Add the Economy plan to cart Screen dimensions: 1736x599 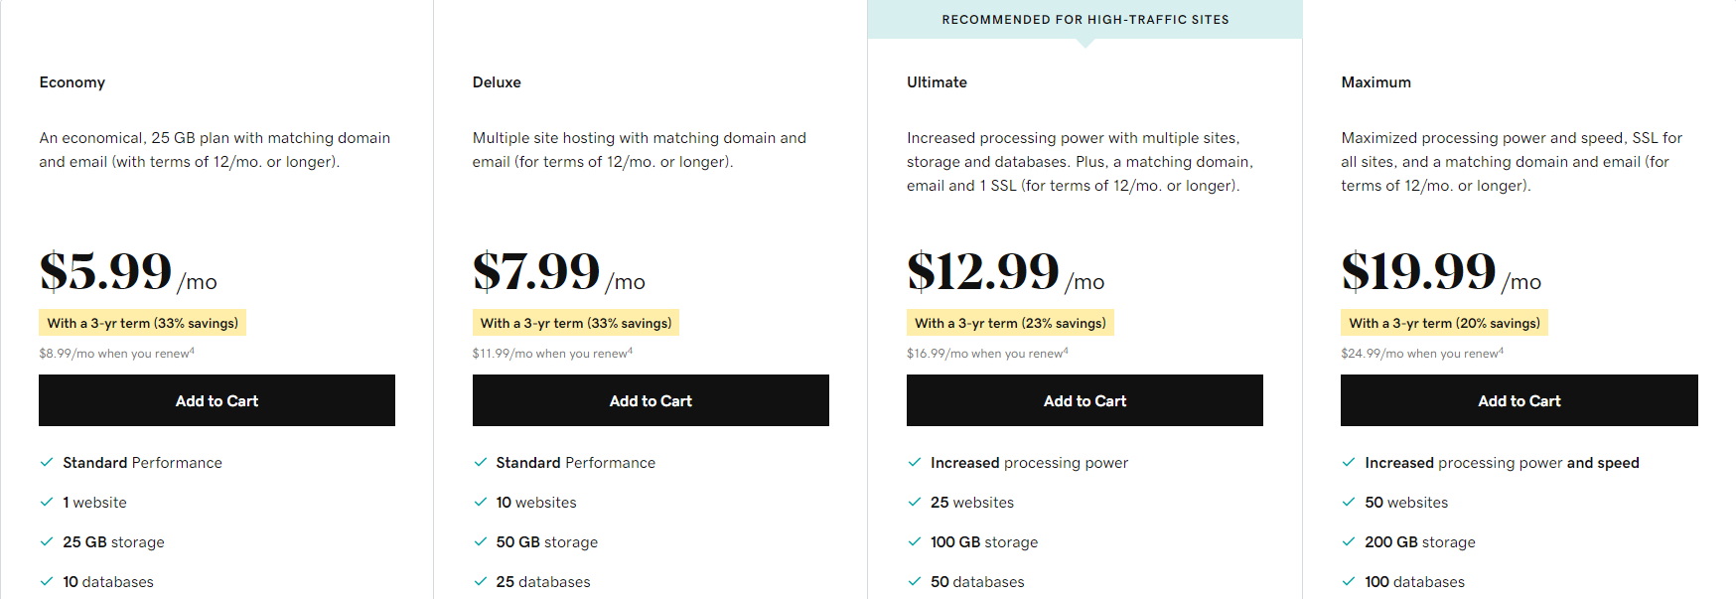[x=217, y=400]
